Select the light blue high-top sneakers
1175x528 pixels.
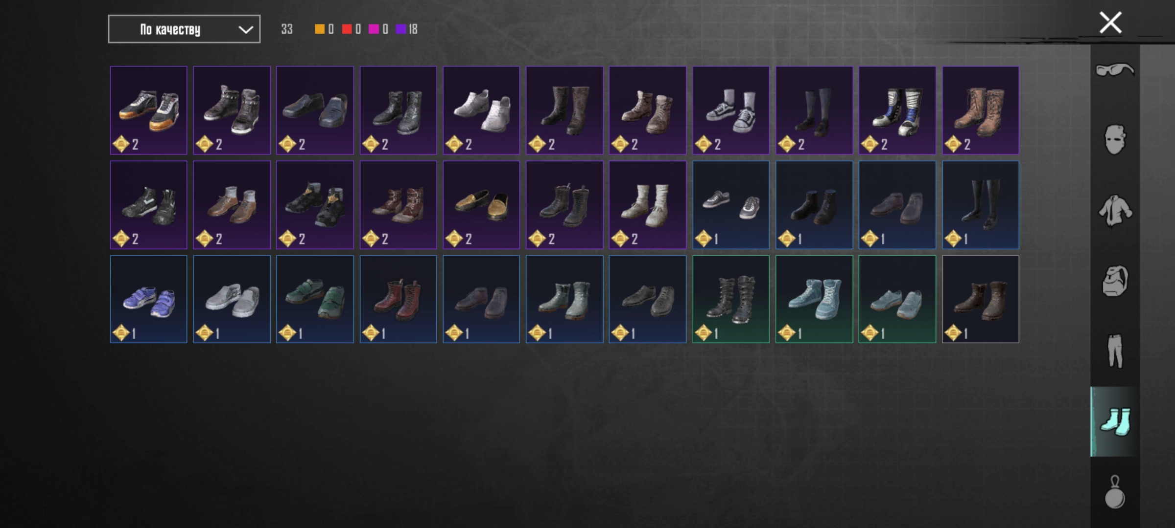coord(814,299)
